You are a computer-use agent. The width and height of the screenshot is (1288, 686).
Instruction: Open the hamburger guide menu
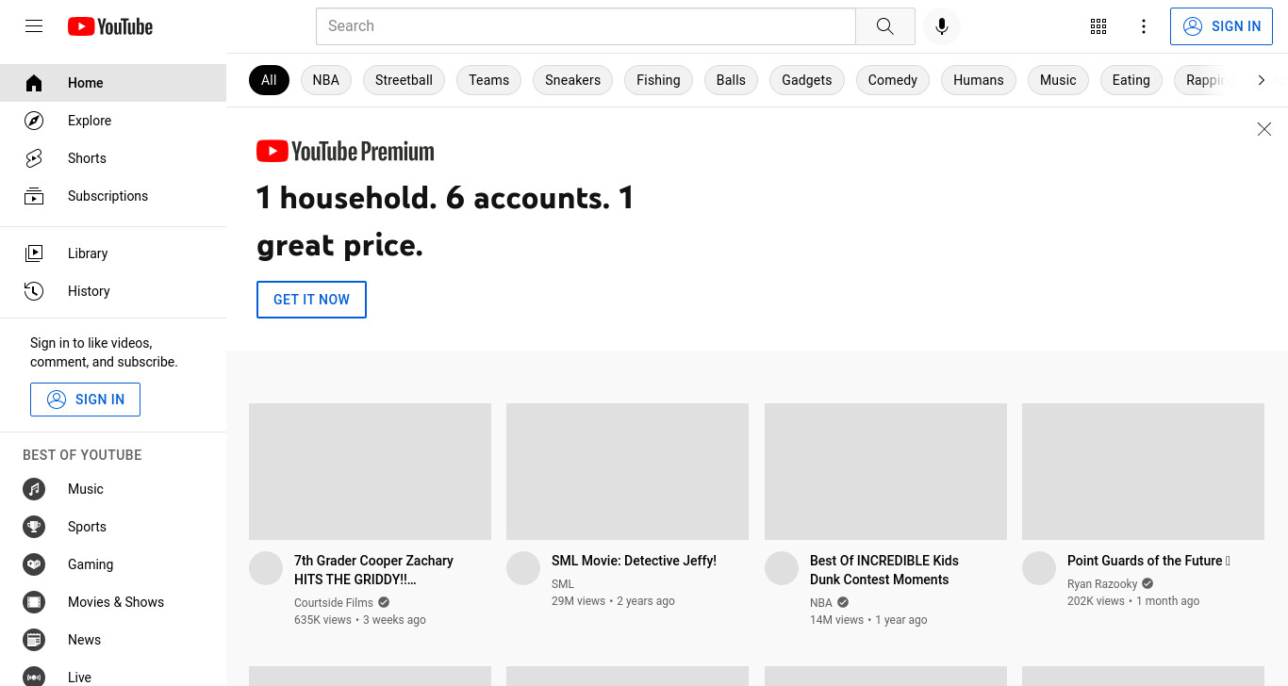pyautogui.click(x=34, y=26)
